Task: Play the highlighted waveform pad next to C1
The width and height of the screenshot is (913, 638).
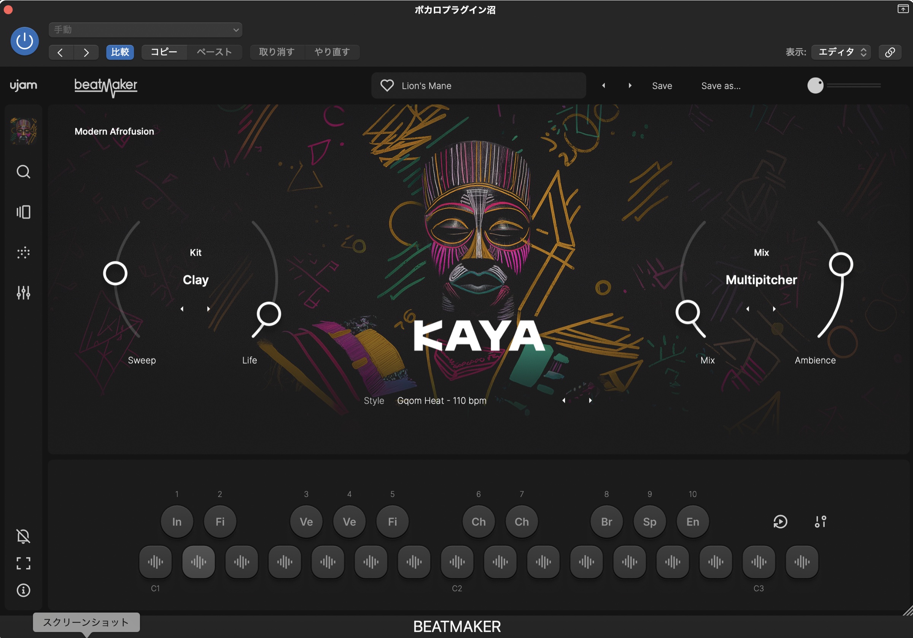Action: [199, 562]
